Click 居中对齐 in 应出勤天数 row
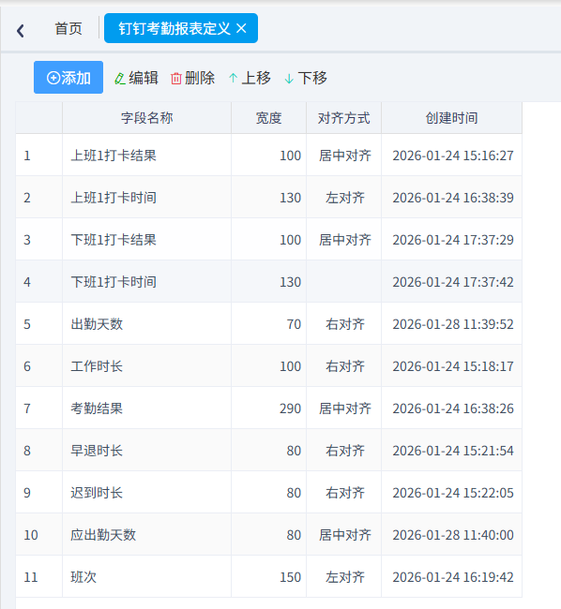Viewport: 561px width, 609px height. [x=345, y=535]
